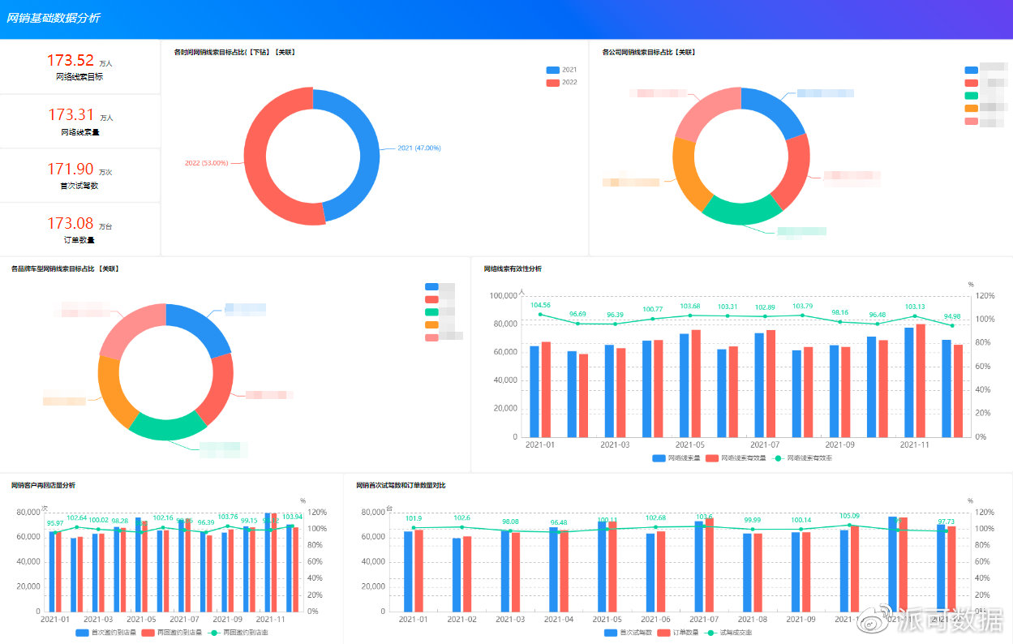Open the 171.90 首次试驾数 KPI card
The height and width of the screenshot is (644, 1013).
pyautogui.click(x=79, y=175)
